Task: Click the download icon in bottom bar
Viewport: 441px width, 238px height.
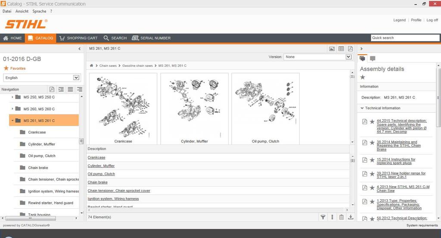Action: click(351, 217)
